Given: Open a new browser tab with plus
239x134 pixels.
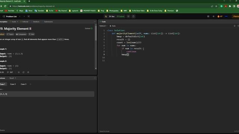Looking at the screenshot, I should [x=29, y=1].
